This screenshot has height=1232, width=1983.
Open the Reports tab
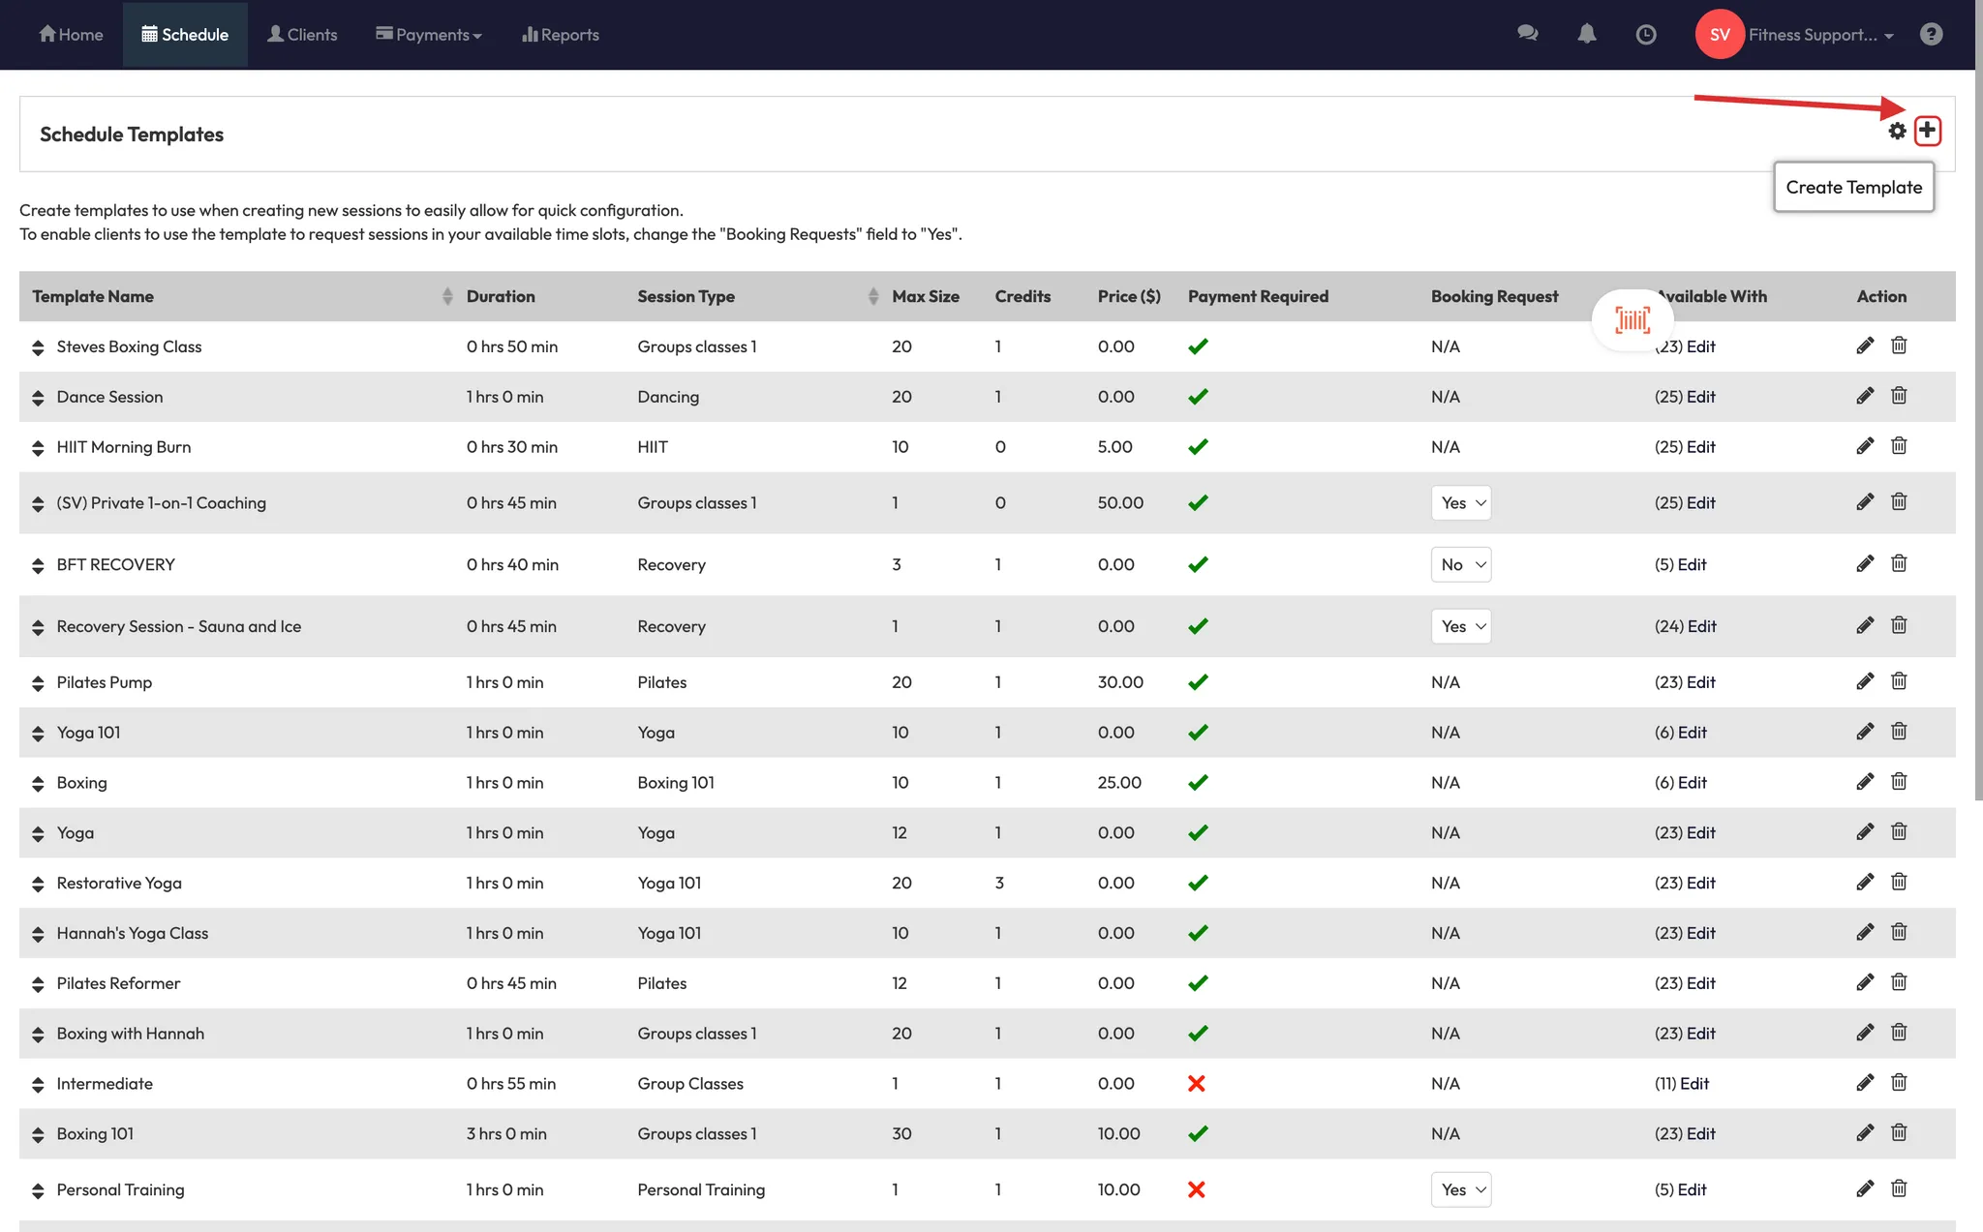[x=560, y=35]
